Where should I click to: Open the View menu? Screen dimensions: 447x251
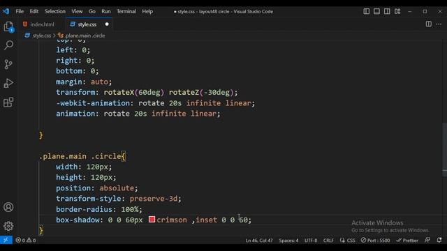point(77,11)
